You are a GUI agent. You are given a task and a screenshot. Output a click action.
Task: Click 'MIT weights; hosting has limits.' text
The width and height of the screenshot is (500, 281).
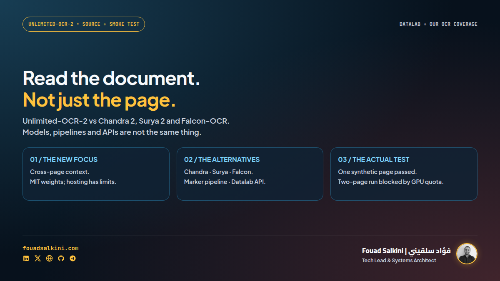coord(73,182)
